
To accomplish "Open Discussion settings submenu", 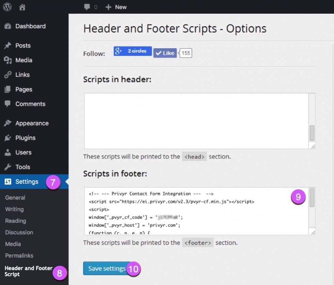I will coord(19,232).
